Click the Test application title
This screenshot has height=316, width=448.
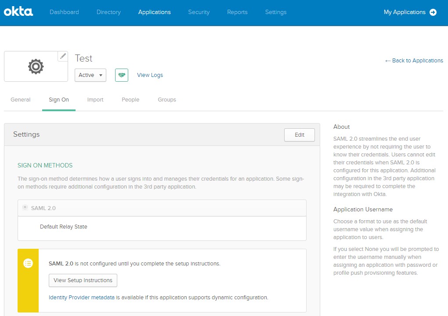[x=83, y=58]
